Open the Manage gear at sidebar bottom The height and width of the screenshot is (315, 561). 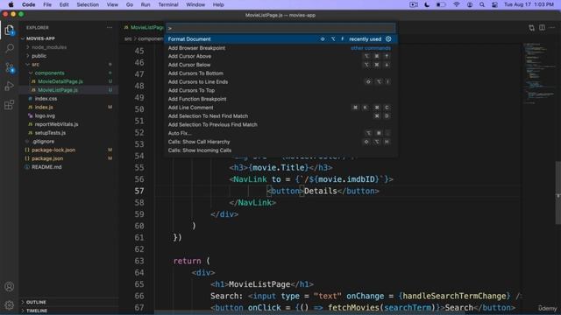10,304
